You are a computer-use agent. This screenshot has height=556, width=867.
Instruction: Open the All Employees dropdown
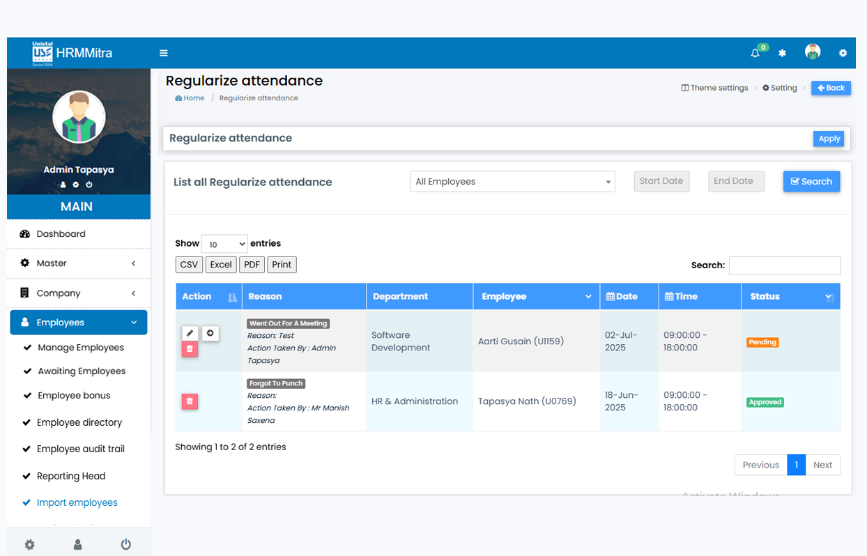point(512,182)
